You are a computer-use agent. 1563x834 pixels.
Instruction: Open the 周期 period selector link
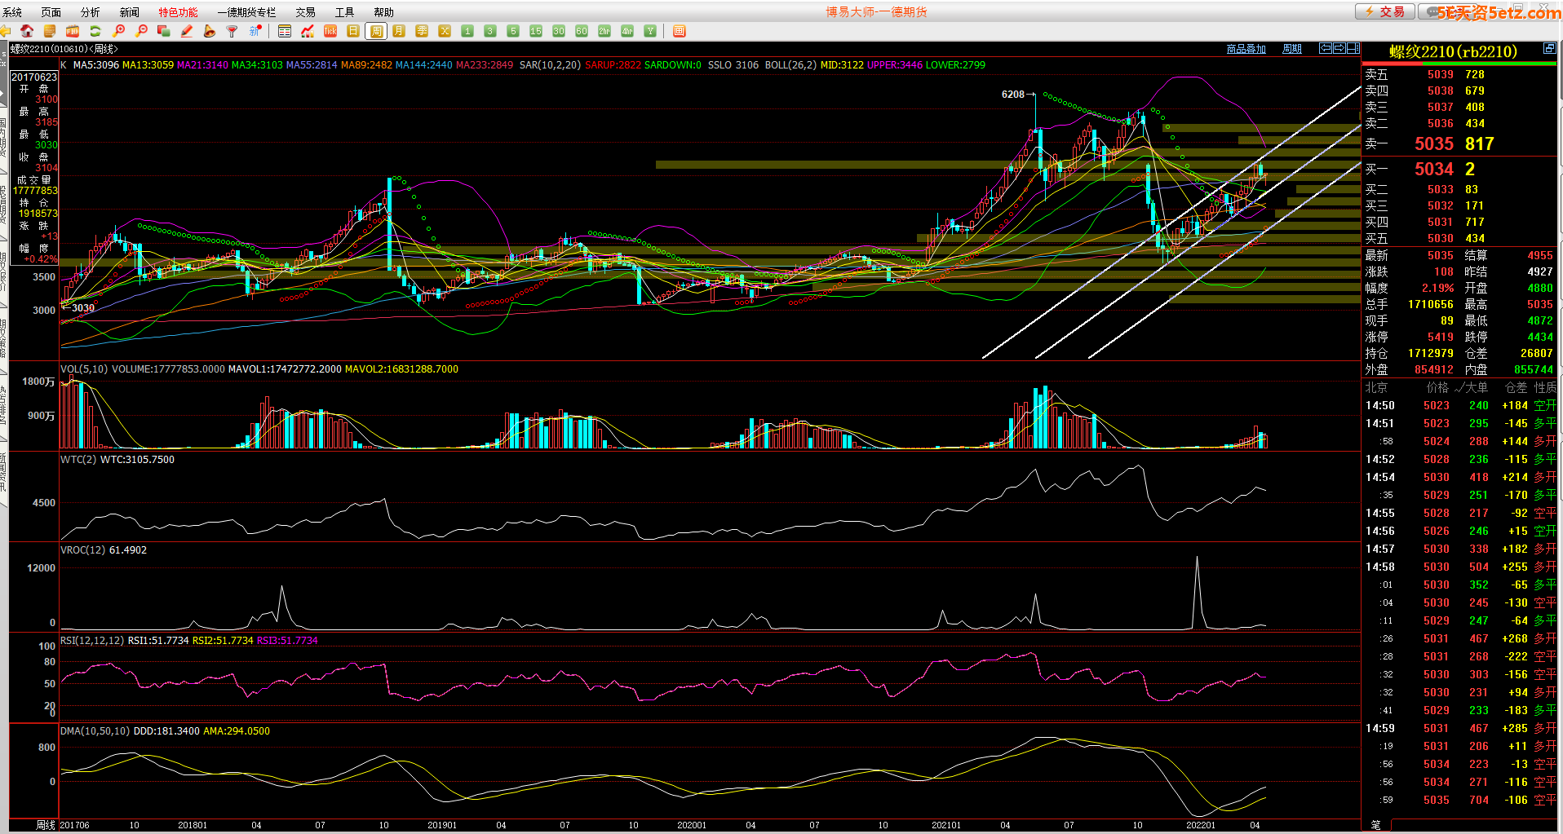coord(1292,49)
